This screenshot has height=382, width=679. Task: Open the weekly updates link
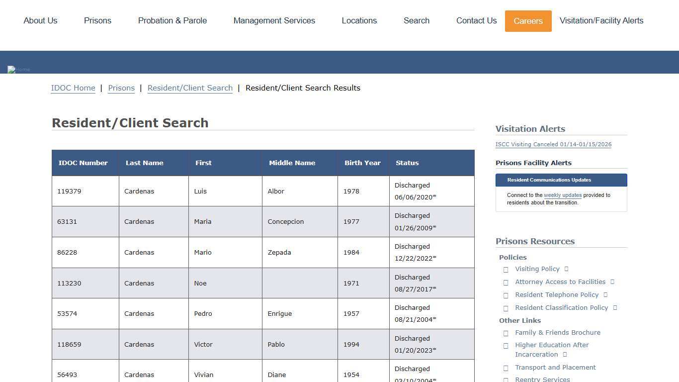click(x=562, y=195)
